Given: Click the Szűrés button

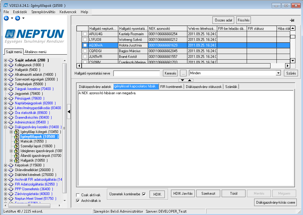Looking at the screenshot, I should coord(291,73).
